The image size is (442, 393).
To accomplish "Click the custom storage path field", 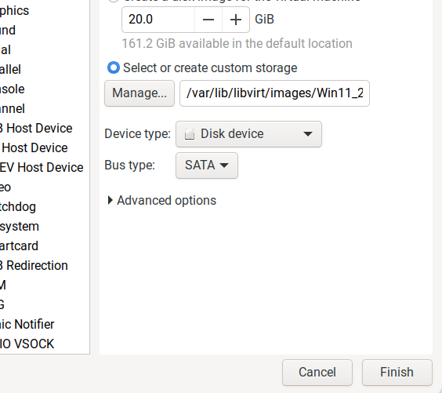I will click(x=274, y=93).
